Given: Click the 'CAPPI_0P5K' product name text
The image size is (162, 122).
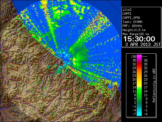Looking at the screenshot, I should click(131, 18).
